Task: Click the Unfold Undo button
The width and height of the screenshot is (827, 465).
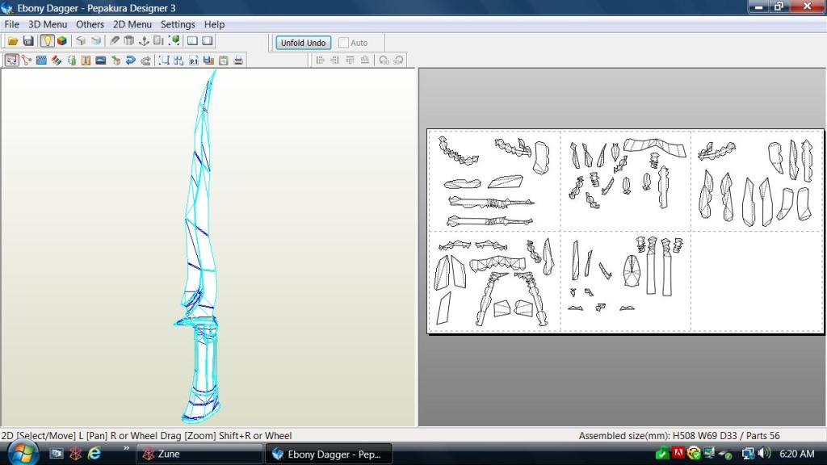Action: 304,43
